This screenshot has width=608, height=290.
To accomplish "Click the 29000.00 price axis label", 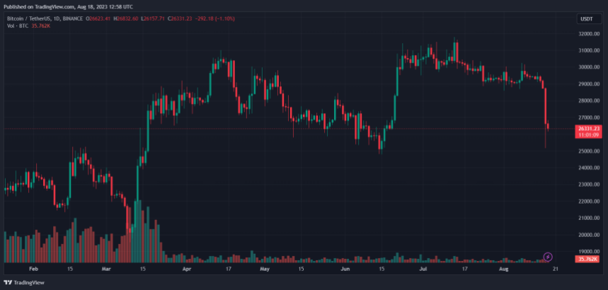I will pyautogui.click(x=589, y=84).
